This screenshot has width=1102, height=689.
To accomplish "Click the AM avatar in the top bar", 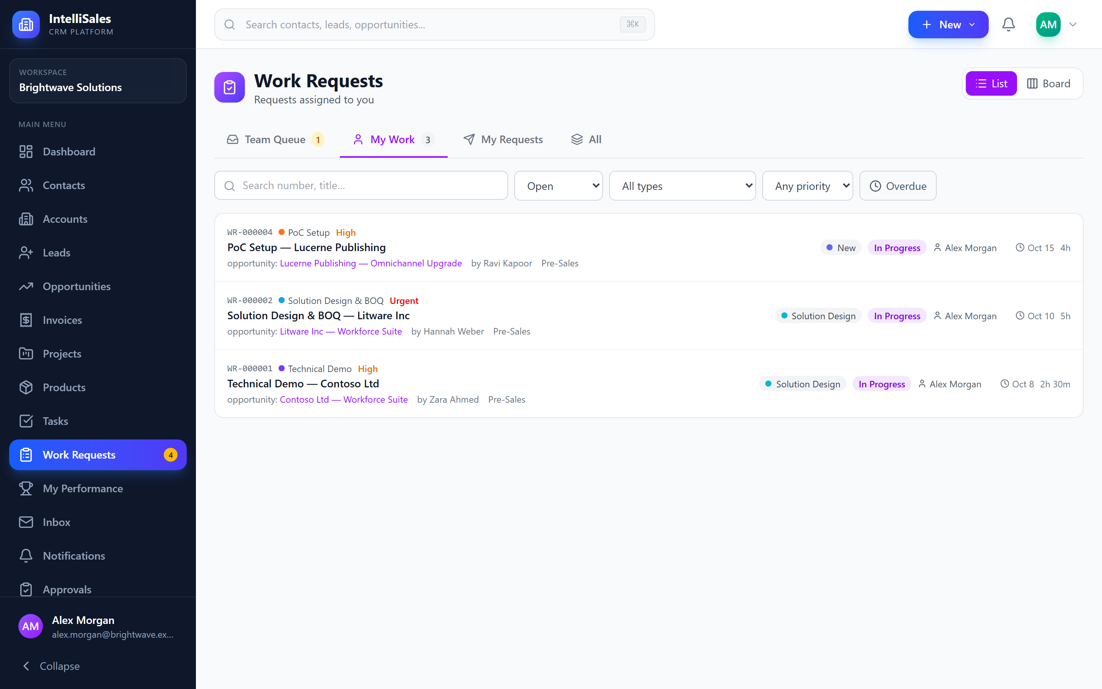I will (x=1048, y=24).
